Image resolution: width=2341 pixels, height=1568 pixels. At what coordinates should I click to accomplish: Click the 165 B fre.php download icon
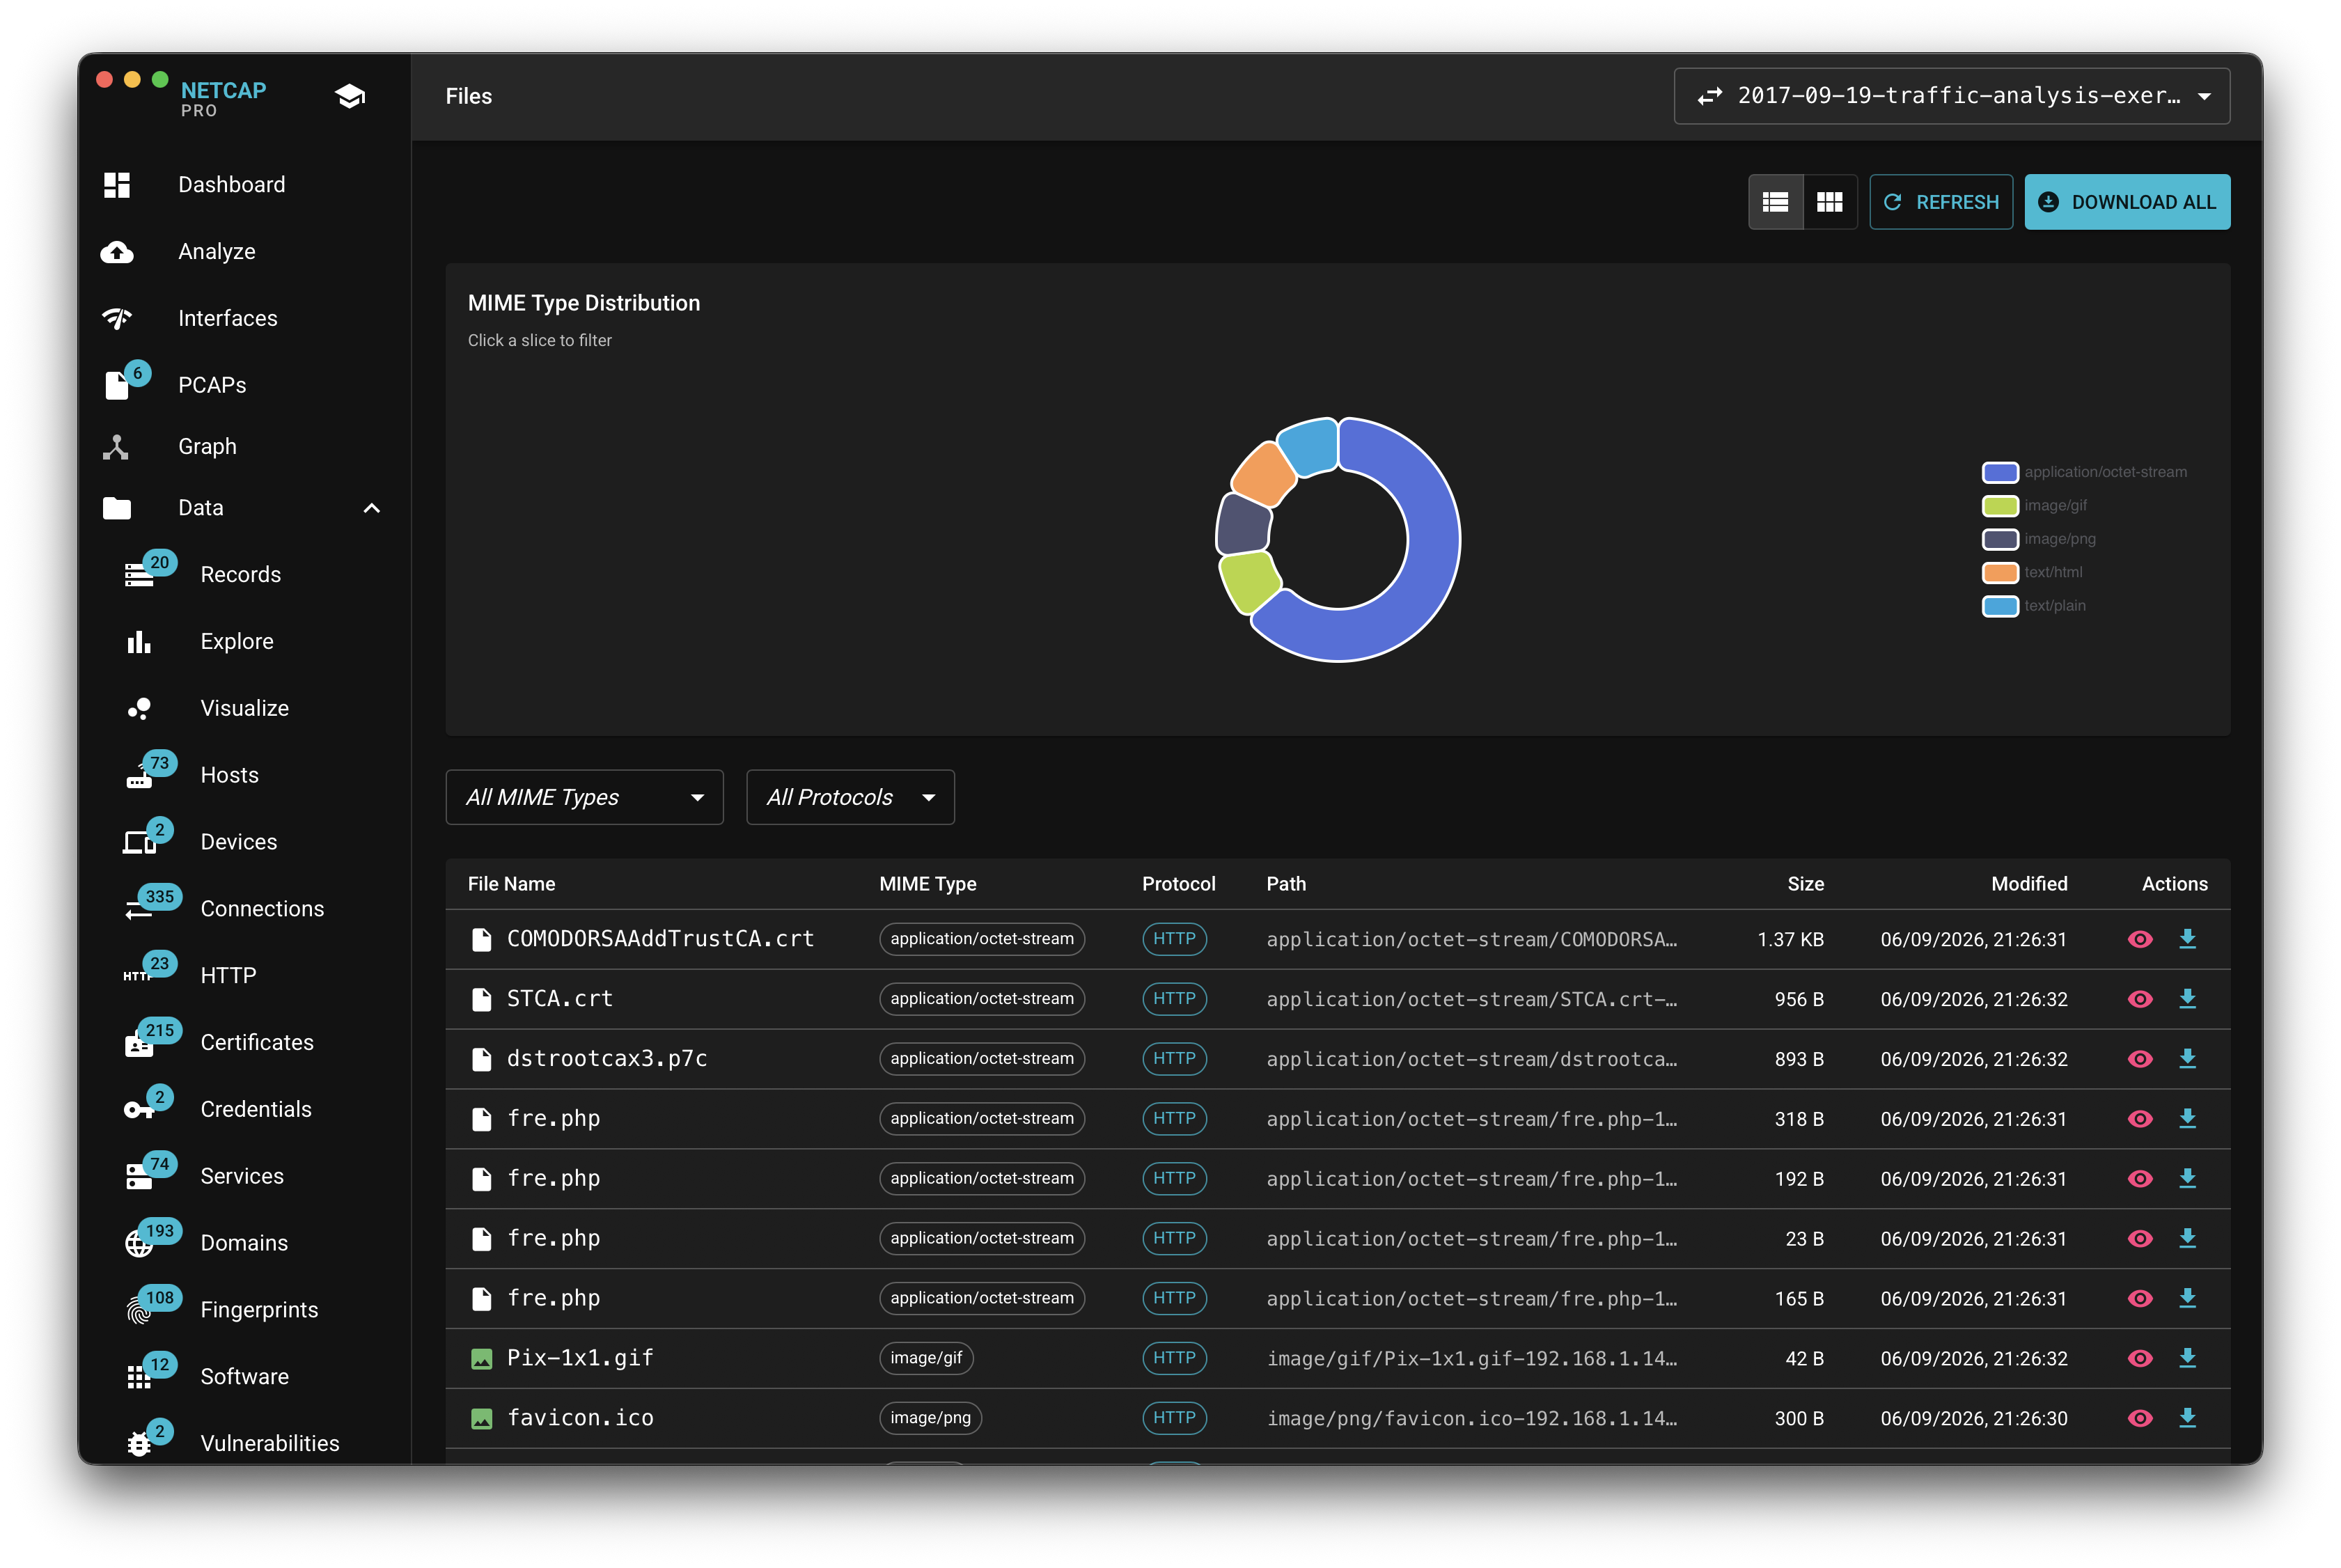click(x=2187, y=1298)
